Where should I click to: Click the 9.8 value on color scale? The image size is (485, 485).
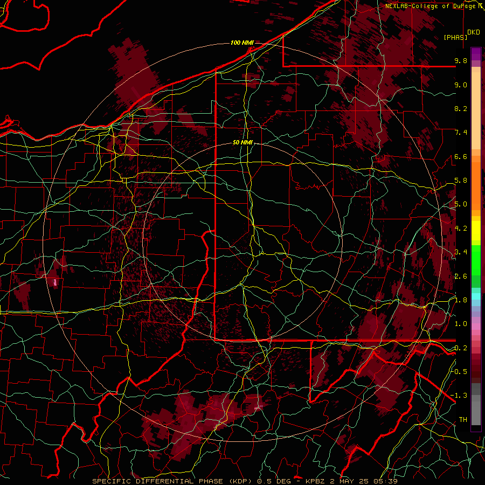click(x=461, y=60)
